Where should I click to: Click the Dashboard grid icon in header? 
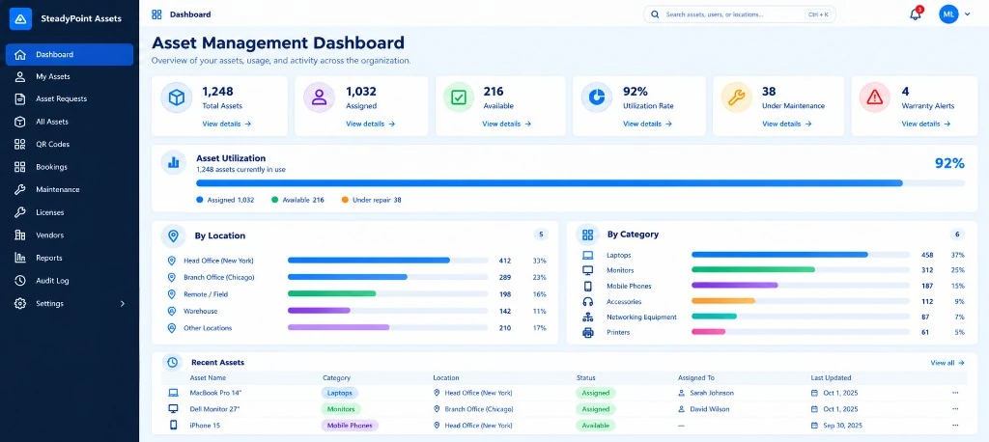(x=157, y=14)
